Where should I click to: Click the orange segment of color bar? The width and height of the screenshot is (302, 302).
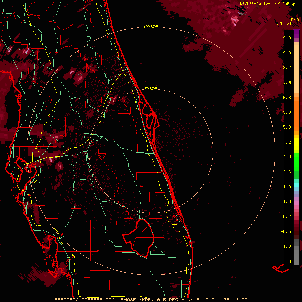(x=296, y=115)
